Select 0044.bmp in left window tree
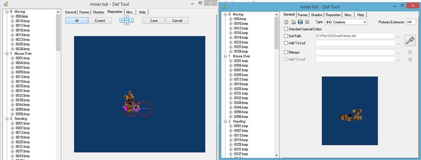This screenshot has height=160, width=421. 23,105
